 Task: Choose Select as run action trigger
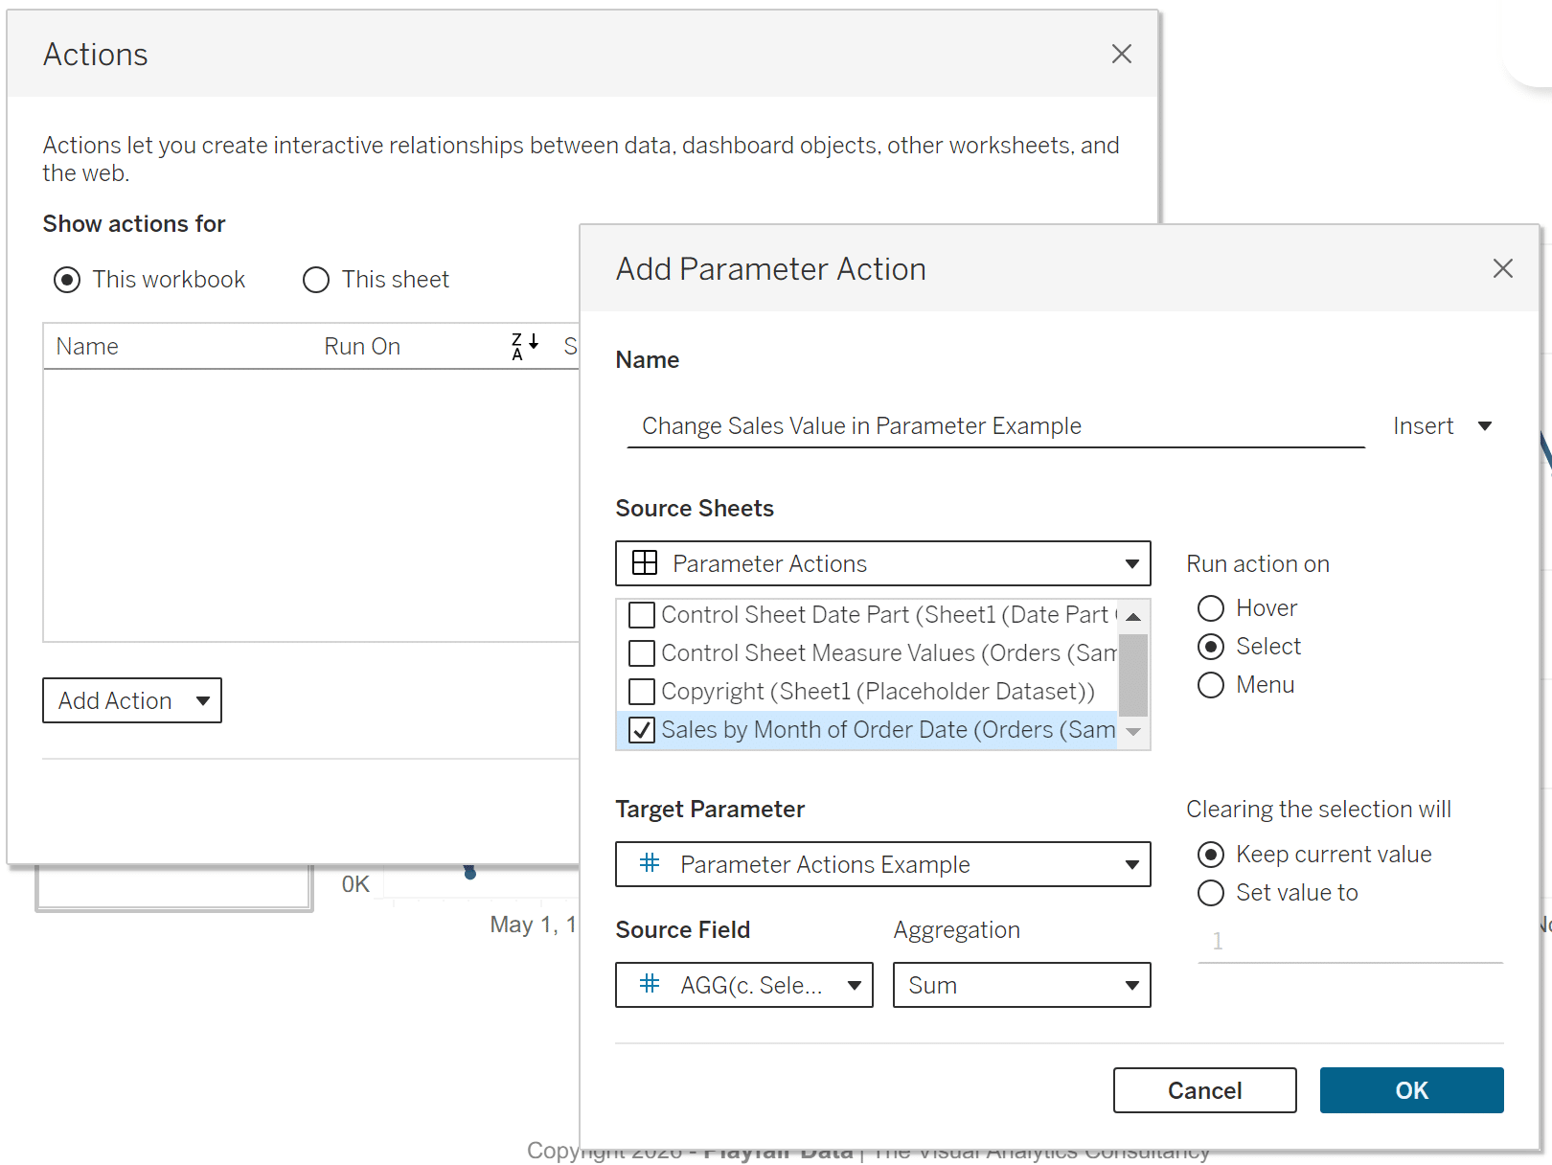pos(1211,647)
